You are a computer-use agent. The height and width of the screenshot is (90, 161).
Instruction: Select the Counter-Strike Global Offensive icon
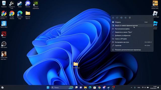pos(155,5)
